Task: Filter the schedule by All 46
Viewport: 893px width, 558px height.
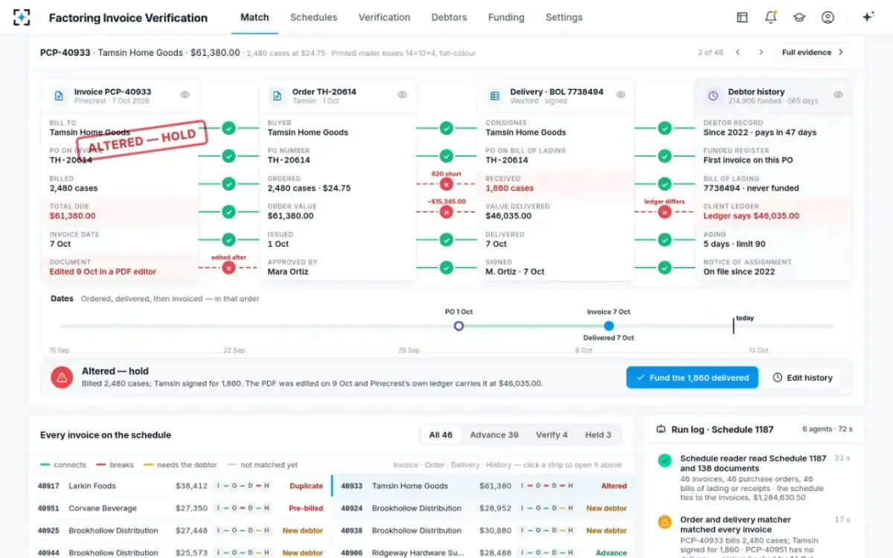Action: pos(441,434)
